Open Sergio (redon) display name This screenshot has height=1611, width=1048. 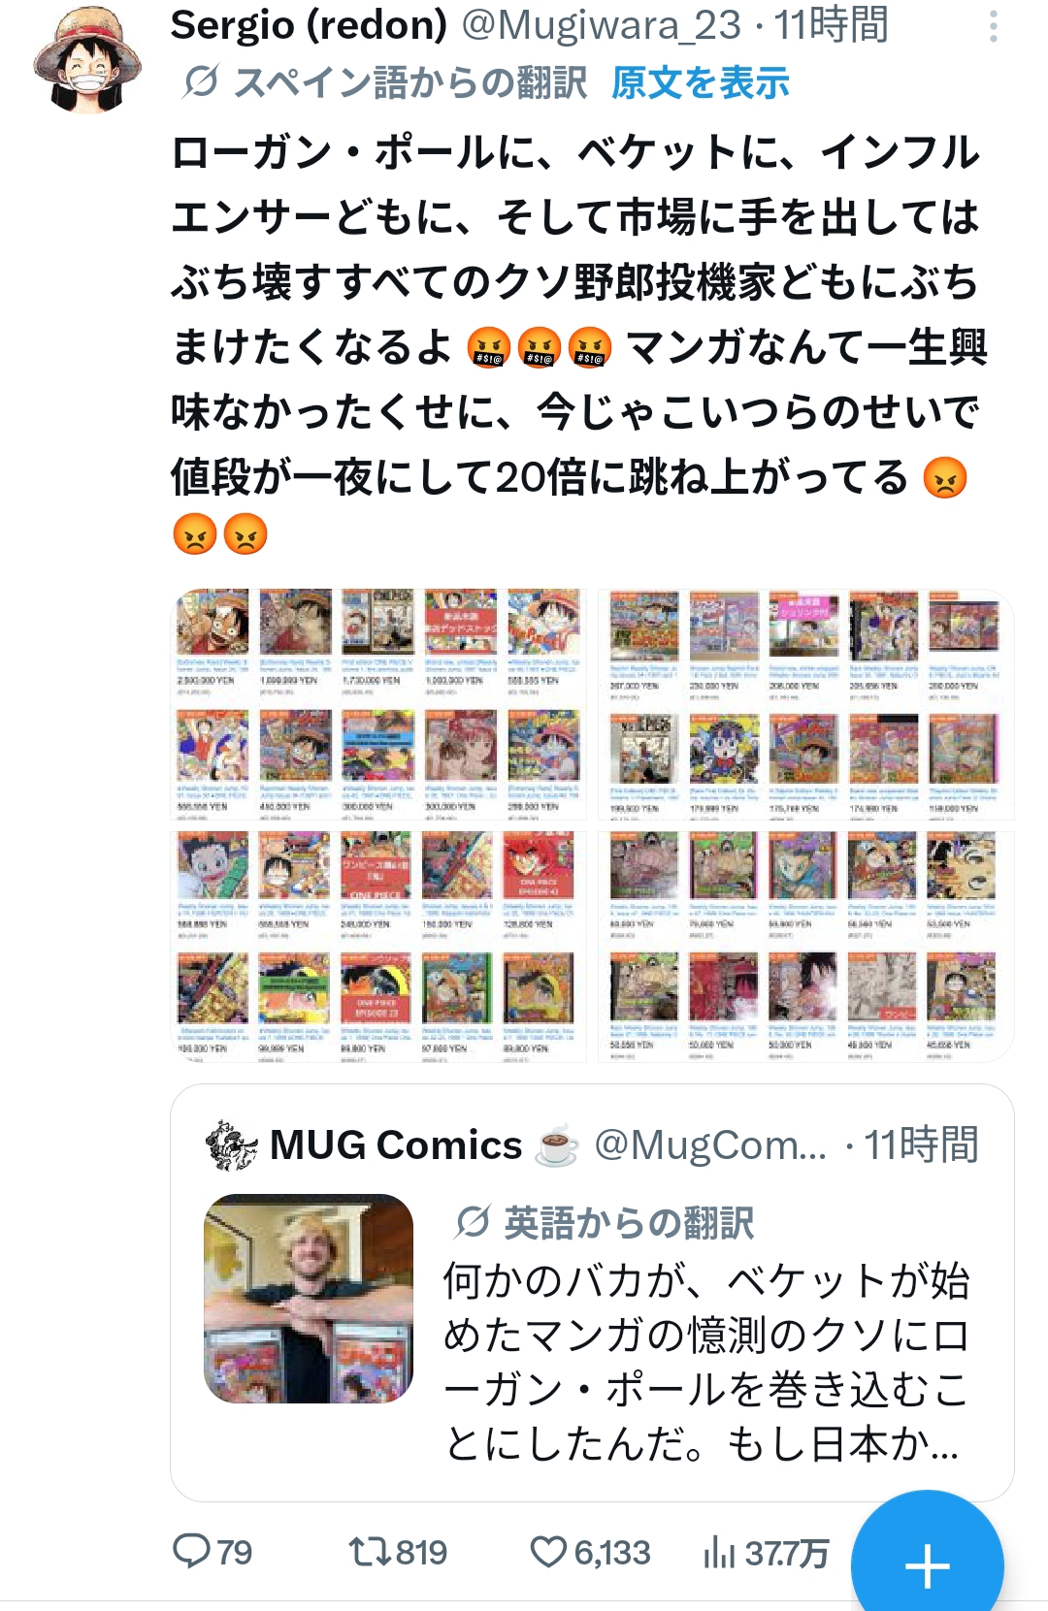(309, 25)
